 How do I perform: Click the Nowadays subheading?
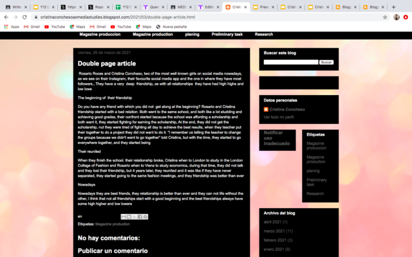tap(86, 184)
